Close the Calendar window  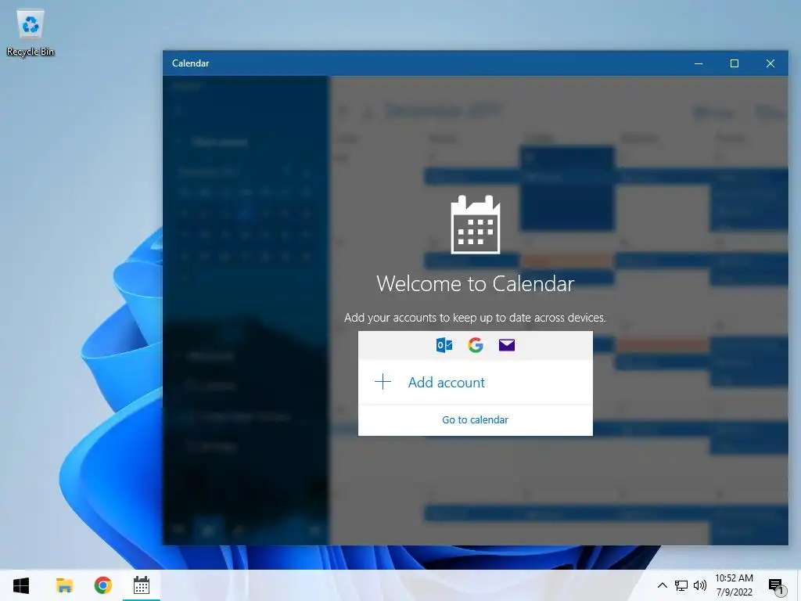(x=770, y=63)
